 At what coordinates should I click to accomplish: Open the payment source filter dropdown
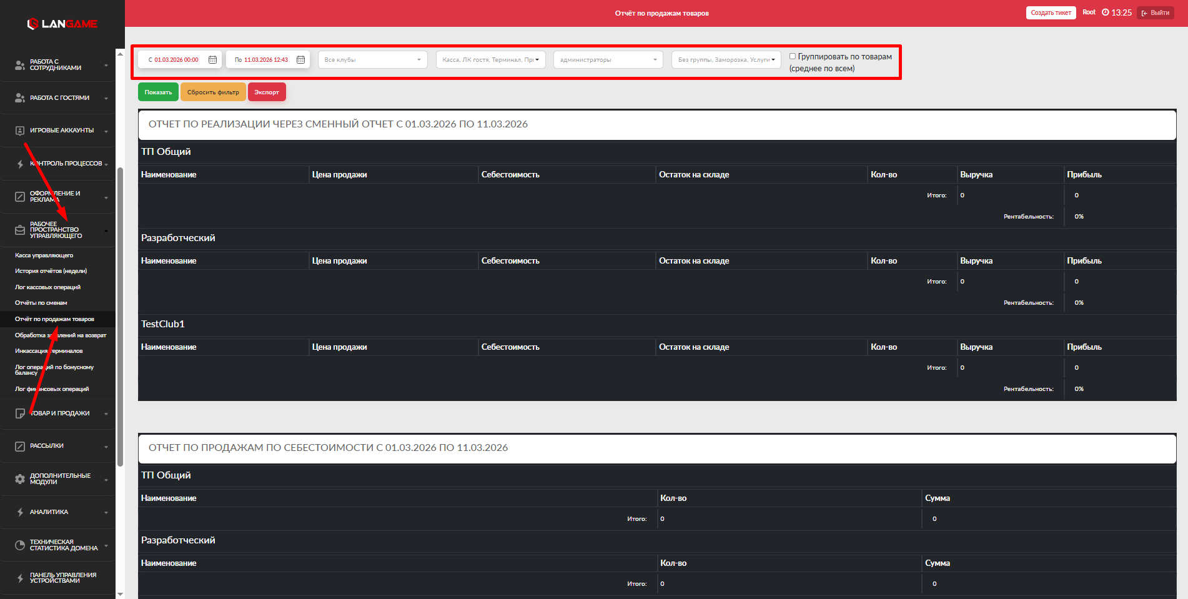click(490, 60)
